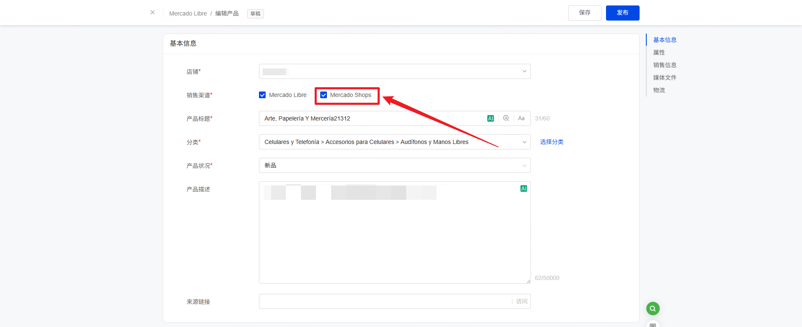Navigate to 媒体文件 in side navigation
802x327 pixels.
click(664, 78)
